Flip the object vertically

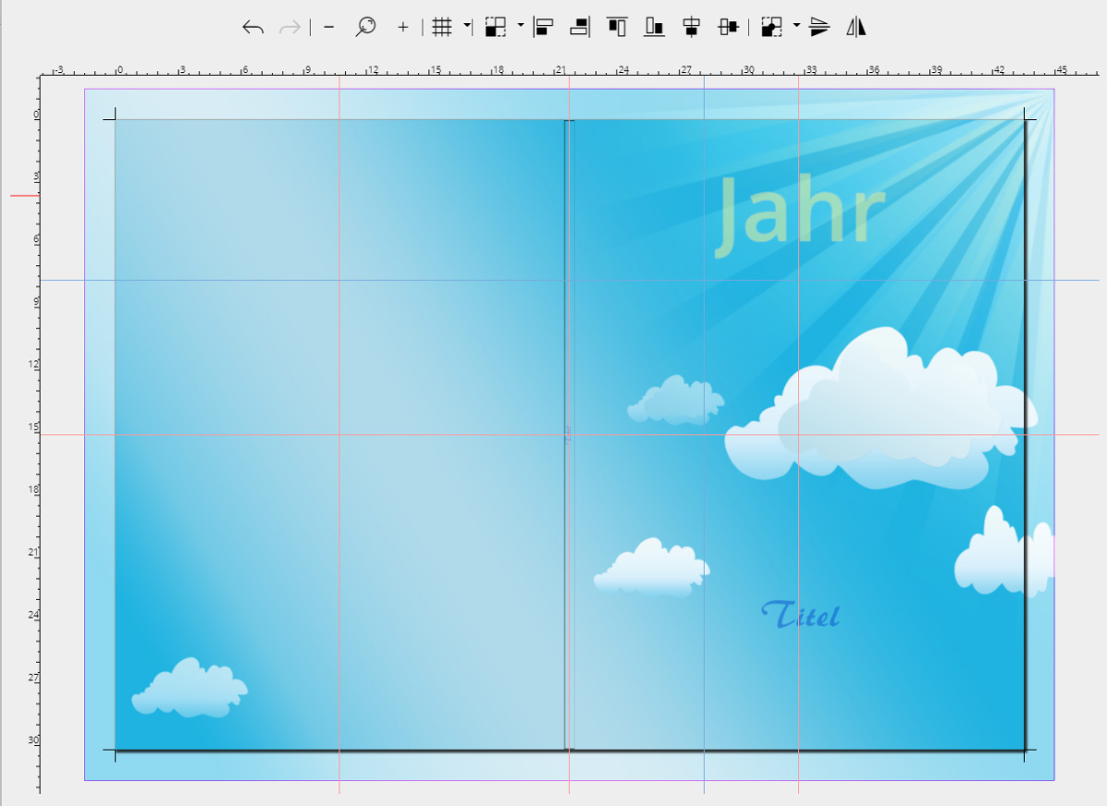[x=819, y=28]
